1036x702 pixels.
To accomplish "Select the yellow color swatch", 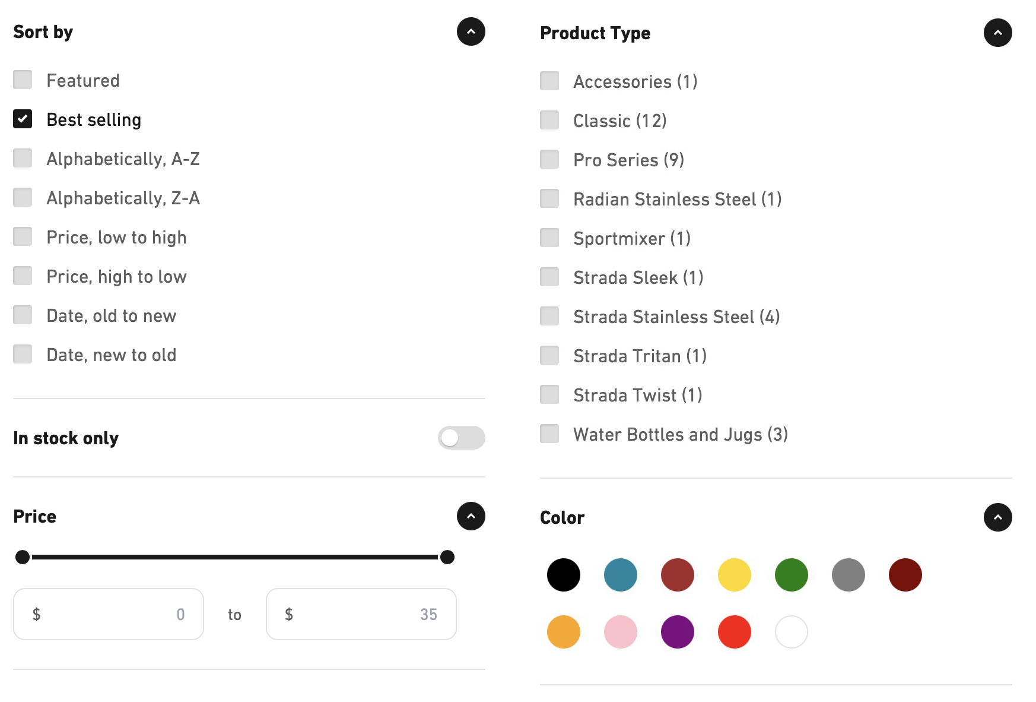I will 734,574.
